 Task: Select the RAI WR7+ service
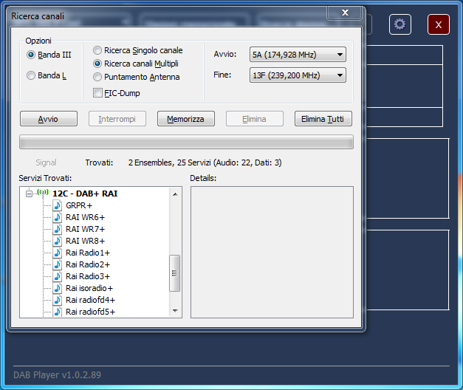(85, 229)
